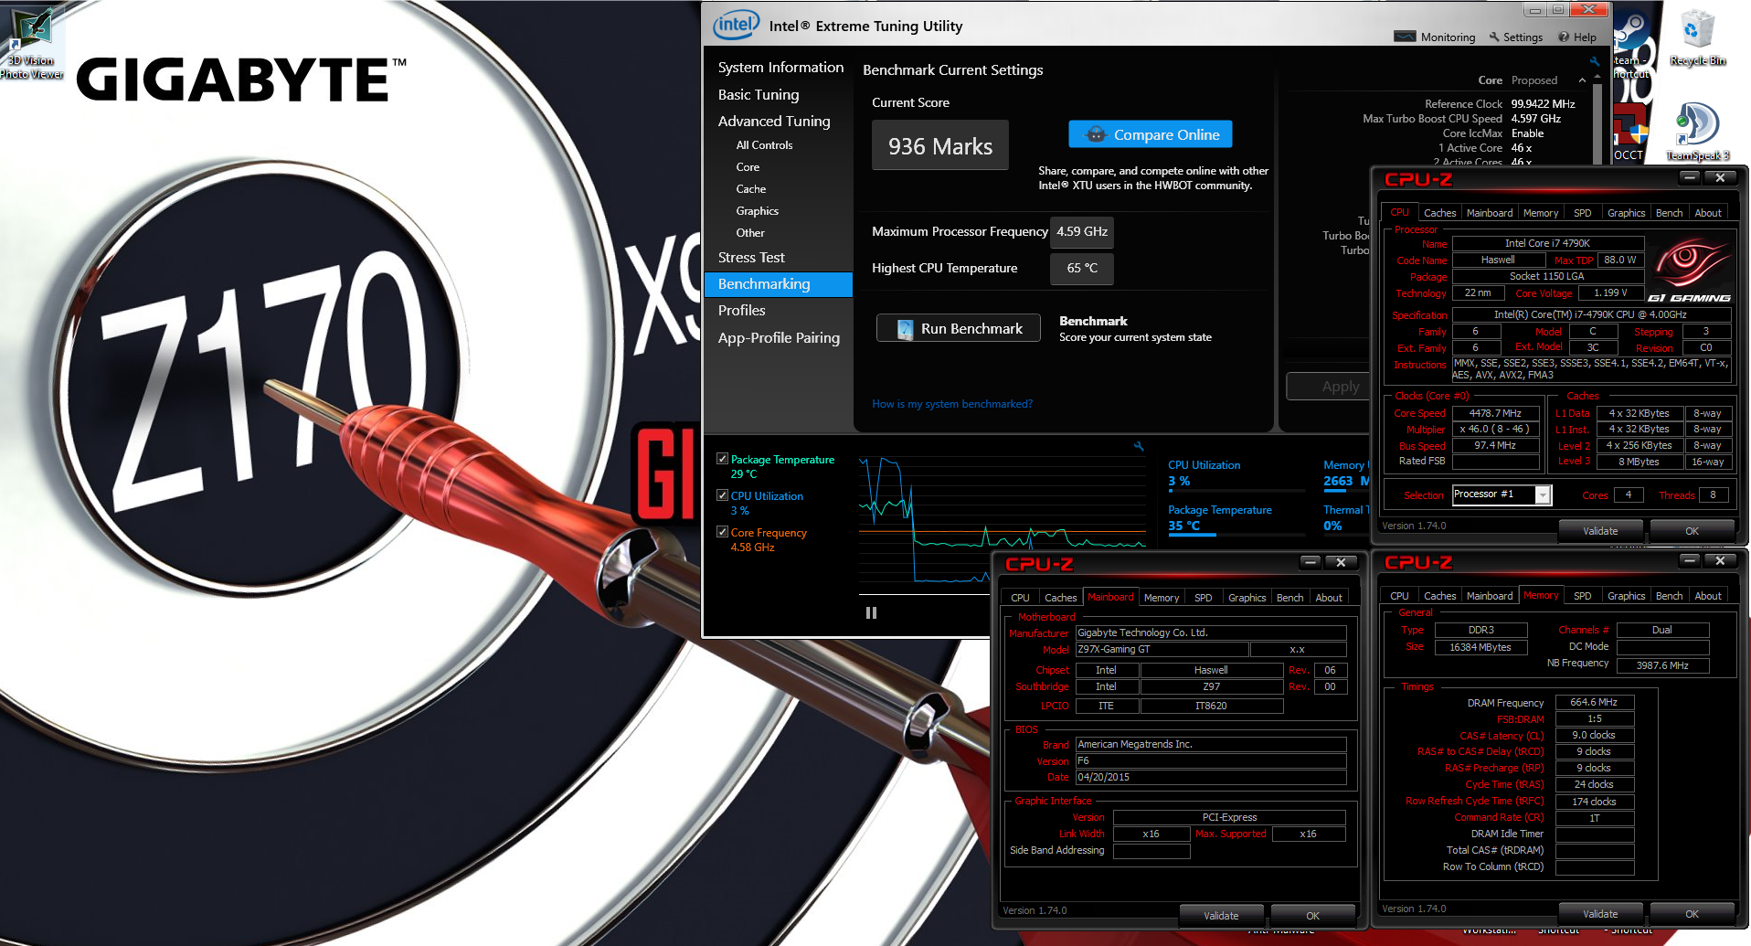This screenshot has width=1751, height=946.
Task: Open the Advanced Tuning section
Action: 774,121
